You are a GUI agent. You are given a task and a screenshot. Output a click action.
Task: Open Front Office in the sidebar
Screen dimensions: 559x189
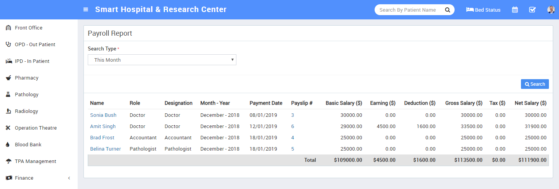pos(28,28)
